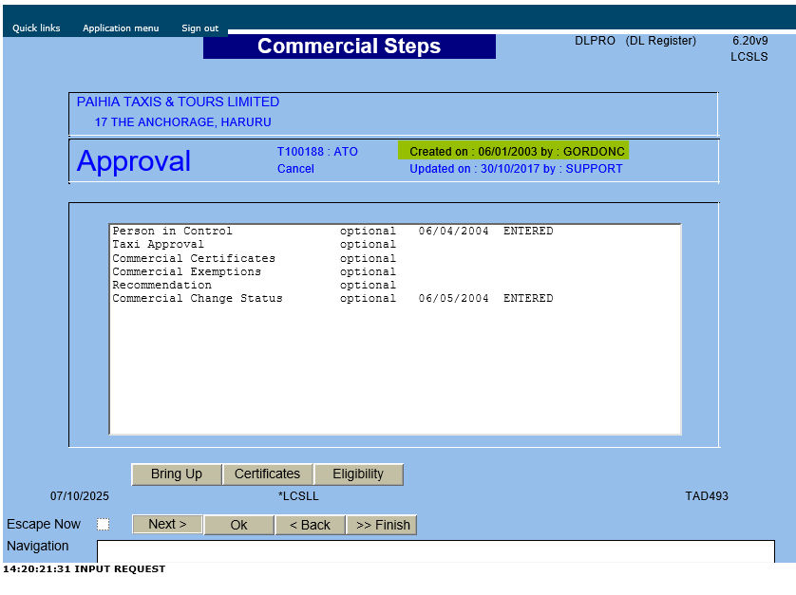Tick the Escape Now checkbox

[104, 525]
